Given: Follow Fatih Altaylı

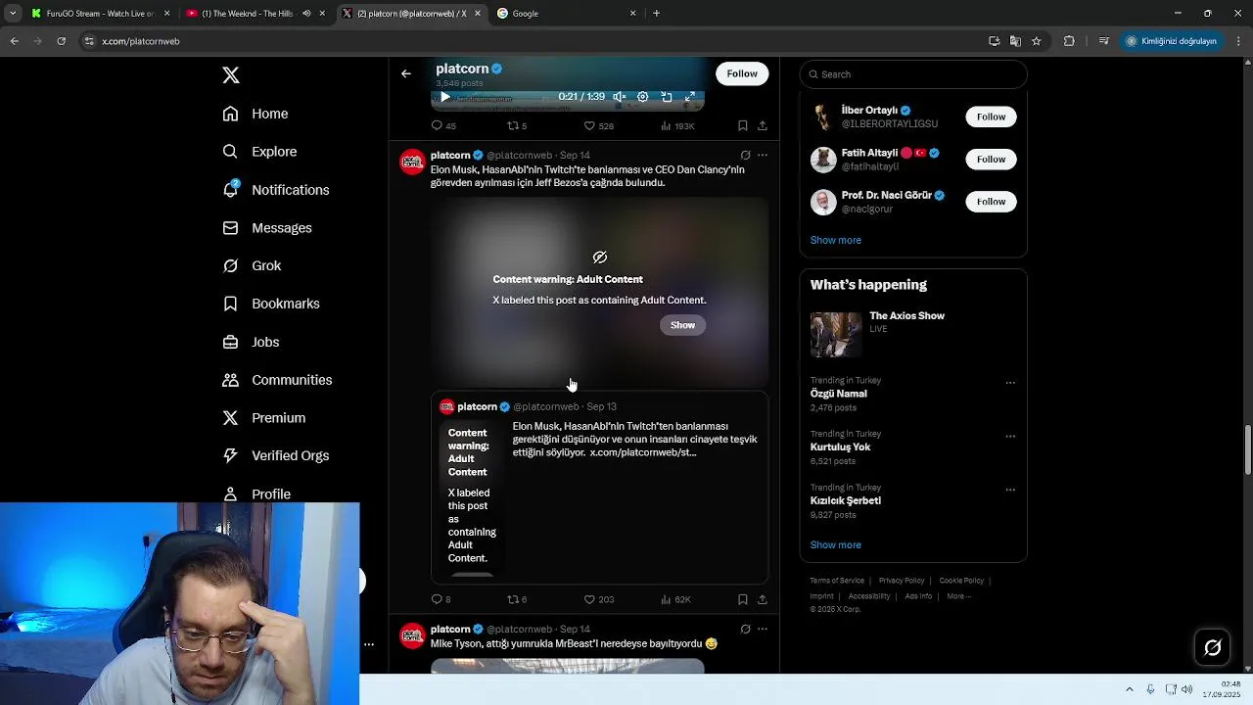Looking at the screenshot, I should pyautogui.click(x=991, y=159).
